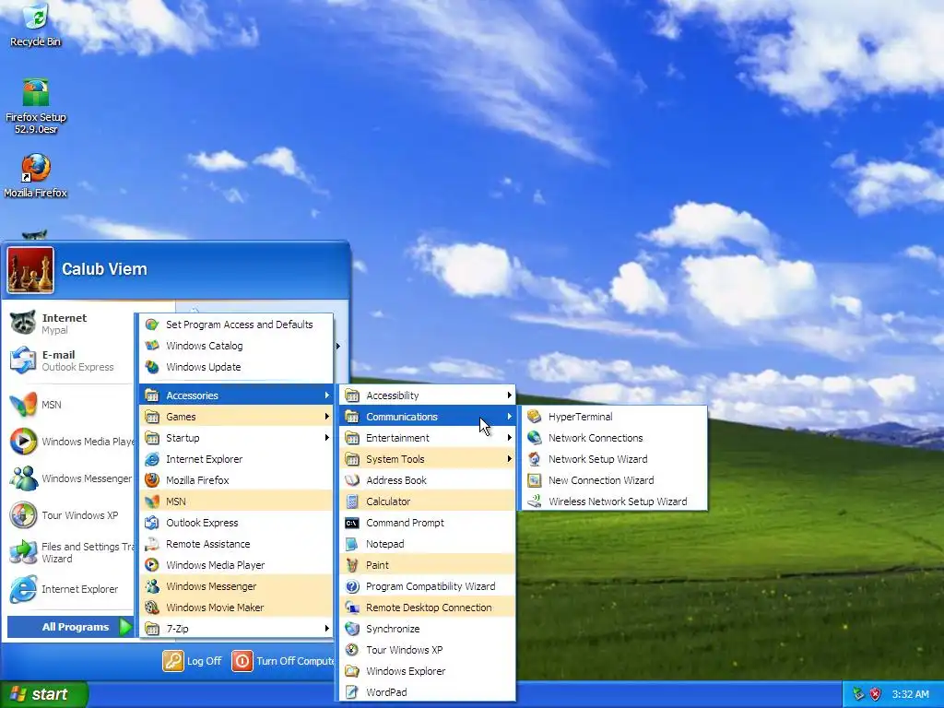
Task: Open the Recycle Bin desktop icon
Action: 36,24
